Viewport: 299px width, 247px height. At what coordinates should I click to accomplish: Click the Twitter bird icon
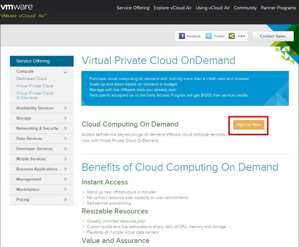pyautogui.click(x=209, y=36)
